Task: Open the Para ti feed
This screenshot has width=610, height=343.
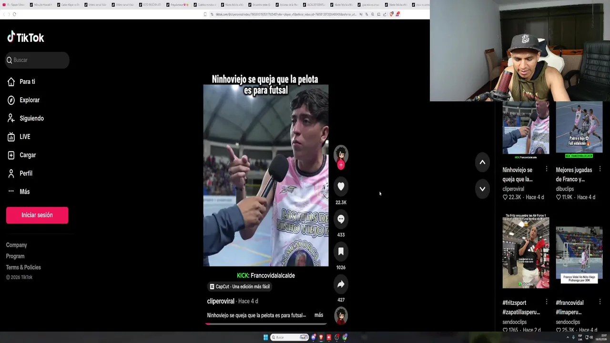Action: coord(21,82)
